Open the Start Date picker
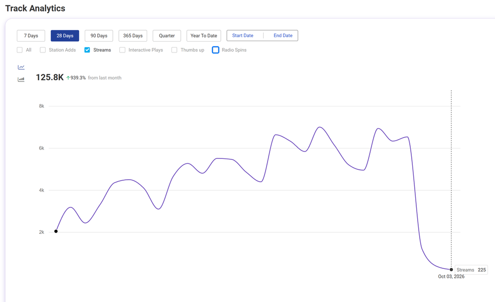This screenshot has height=302, width=495. (x=243, y=35)
